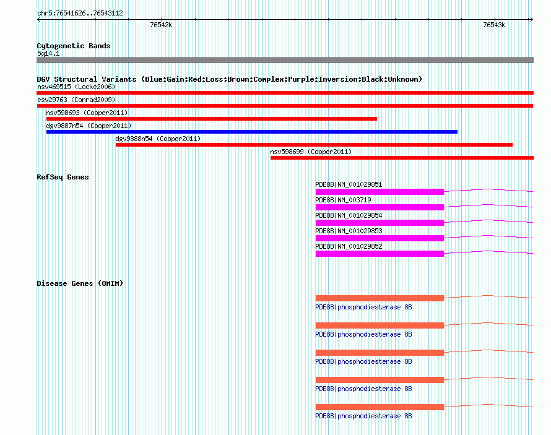Open the nsv598693 (Cooper2011) label
The width and height of the screenshot is (551, 435).
87,113
